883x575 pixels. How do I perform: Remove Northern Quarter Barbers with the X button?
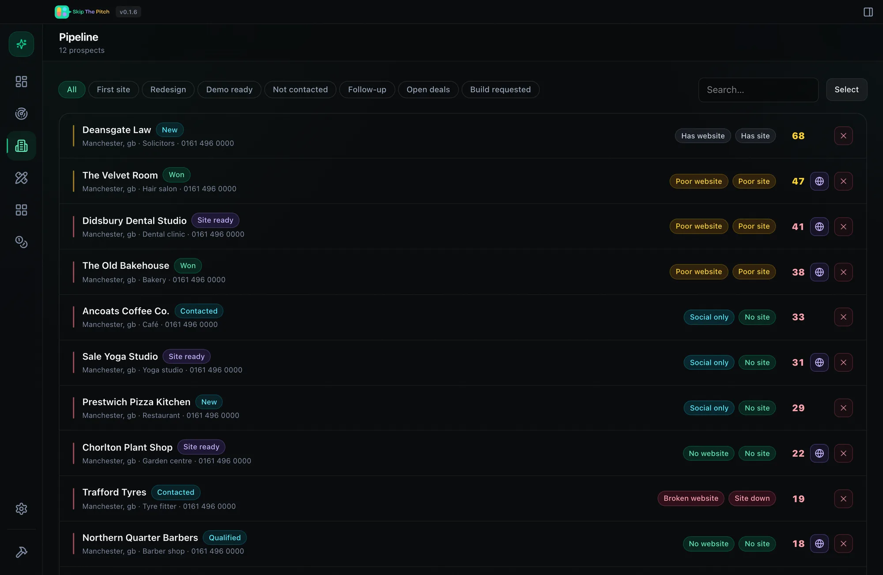coord(843,544)
